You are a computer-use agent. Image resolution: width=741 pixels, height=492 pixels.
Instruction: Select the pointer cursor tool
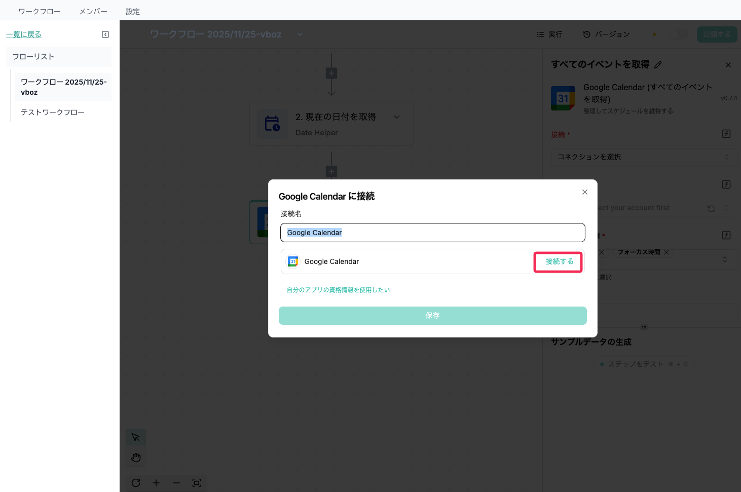pos(136,437)
